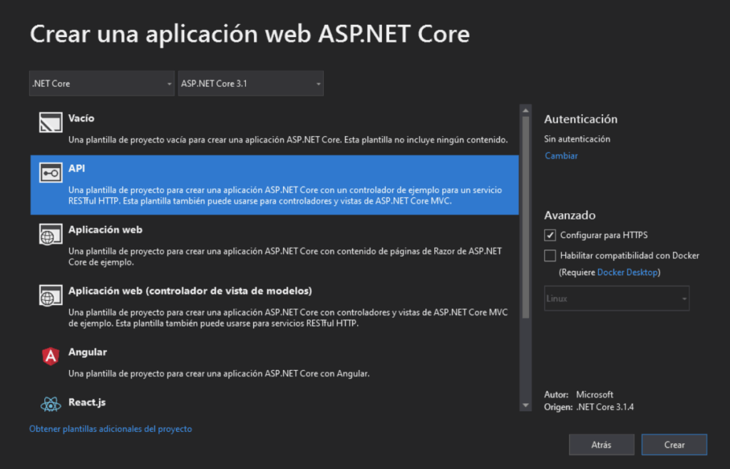This screenshot has height=469, width=730.
Task: Click Obtener plantillas adicionales del proyecto link
Action: (x=110, y=429)
